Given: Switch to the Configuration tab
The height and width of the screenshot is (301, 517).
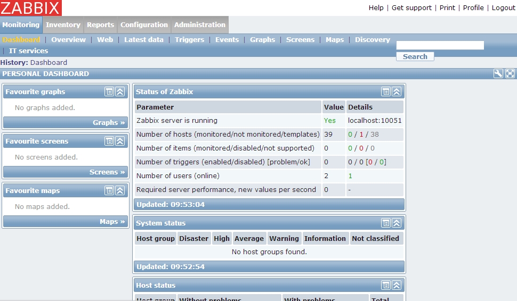Looking at the screenshot, I should [x=144, y=24].
